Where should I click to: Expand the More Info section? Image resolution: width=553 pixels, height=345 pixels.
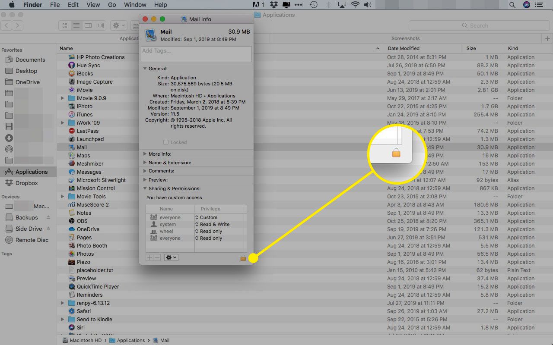point(145,154)
